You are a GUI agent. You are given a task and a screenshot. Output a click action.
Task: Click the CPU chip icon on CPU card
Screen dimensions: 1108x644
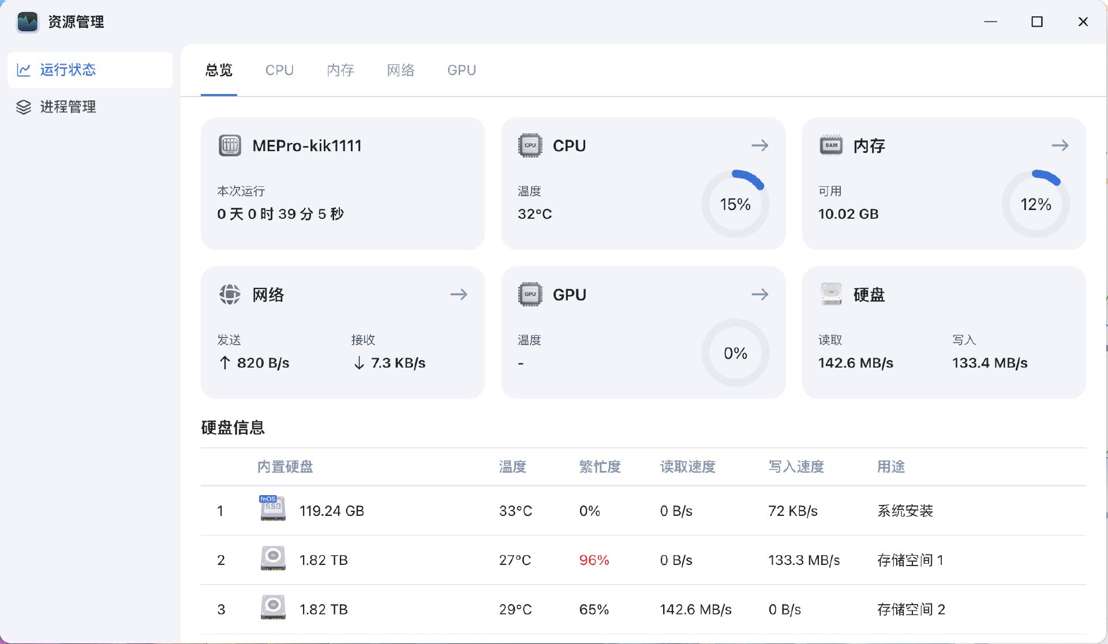pos(530,145)
